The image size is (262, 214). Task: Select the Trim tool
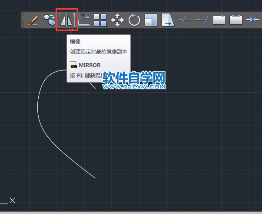pyautogui.click(x=185, y=20)
